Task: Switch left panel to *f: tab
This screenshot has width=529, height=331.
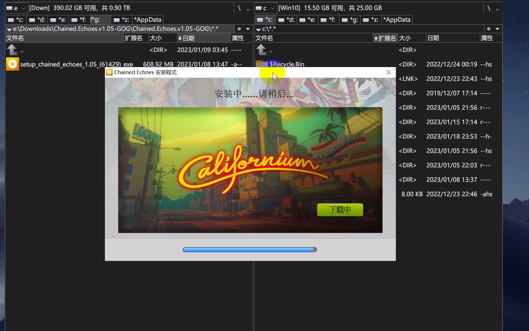Action: coord(79,20)
